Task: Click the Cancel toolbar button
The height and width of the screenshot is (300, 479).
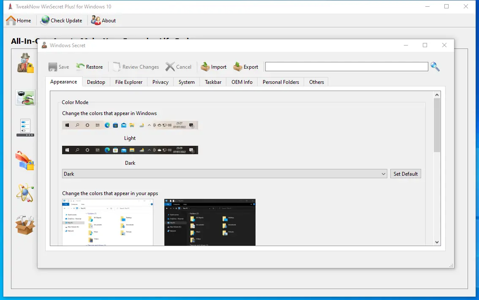Action: [178, 67]
